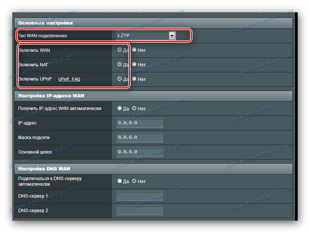The width and height of the screenshot is (310, 233).
Task: Select Да for Включить WAN
Action: click(x=119, y=50)
